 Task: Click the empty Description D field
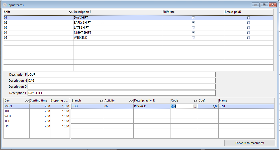point(121,87)
